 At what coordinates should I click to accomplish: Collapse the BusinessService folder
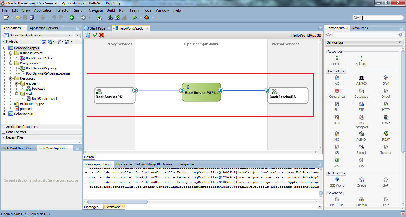10,53
